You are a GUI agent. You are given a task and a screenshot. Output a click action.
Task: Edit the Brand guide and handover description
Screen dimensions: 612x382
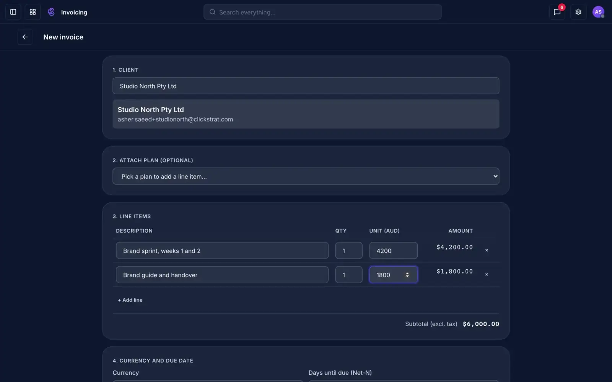pos(222,275)
